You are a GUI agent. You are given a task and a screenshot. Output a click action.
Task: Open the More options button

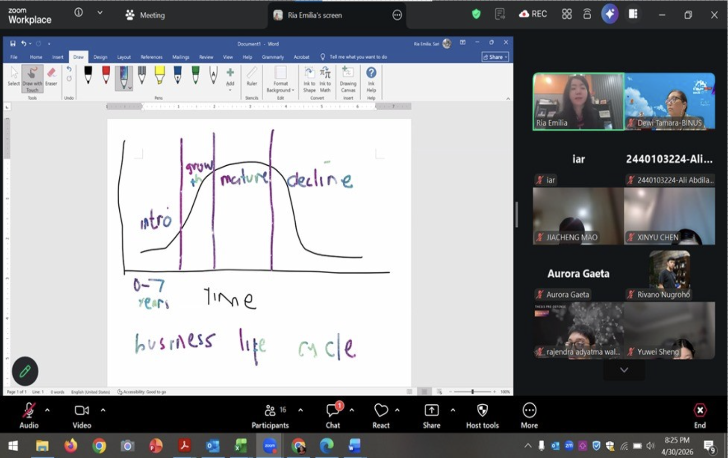(x=529, y=416)
